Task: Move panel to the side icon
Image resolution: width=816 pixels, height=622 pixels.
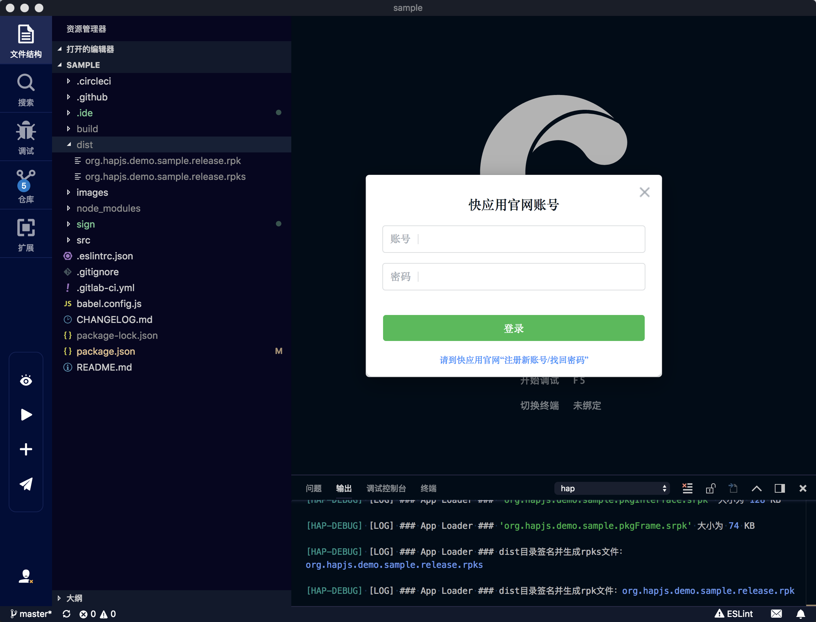Action: [780, 488]
